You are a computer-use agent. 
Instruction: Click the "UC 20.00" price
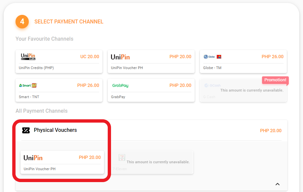point(90,57)
